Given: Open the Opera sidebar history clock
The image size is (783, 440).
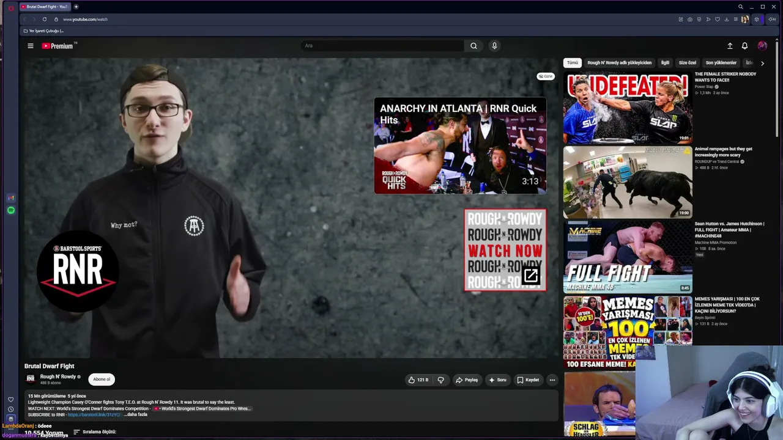Looking at the screenshot, I should (x=10, y=409).
